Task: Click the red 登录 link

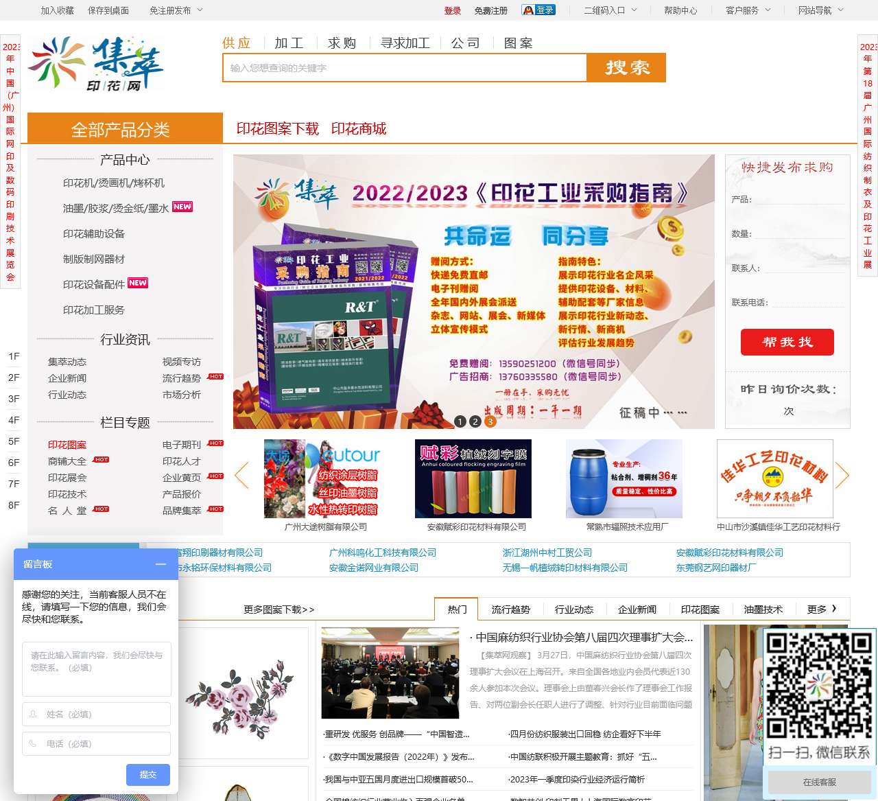Action: [453, 10]
